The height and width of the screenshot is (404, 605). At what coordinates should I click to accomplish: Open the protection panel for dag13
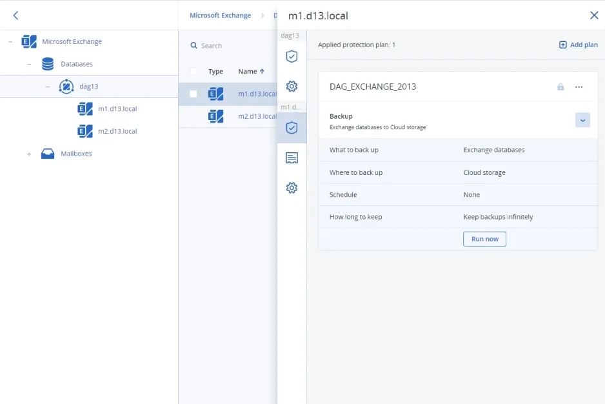pos(292,57)
